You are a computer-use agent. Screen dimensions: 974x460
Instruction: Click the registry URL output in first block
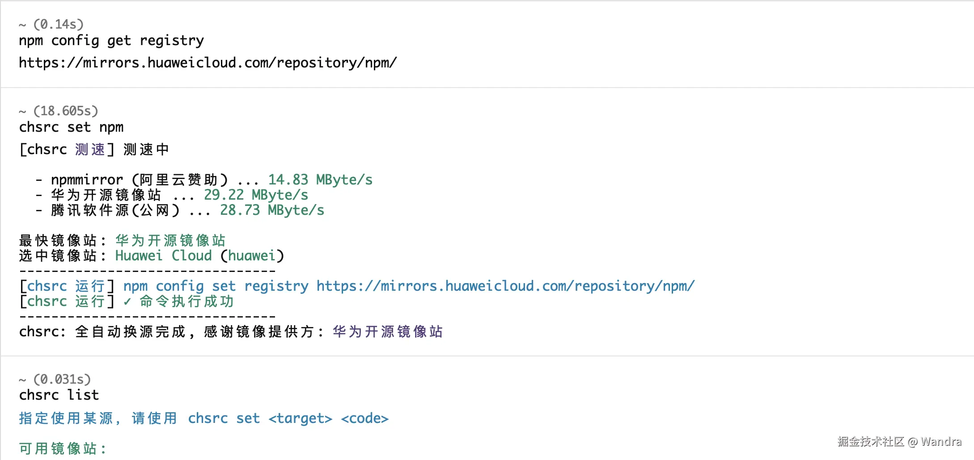(x=208, y=63)
